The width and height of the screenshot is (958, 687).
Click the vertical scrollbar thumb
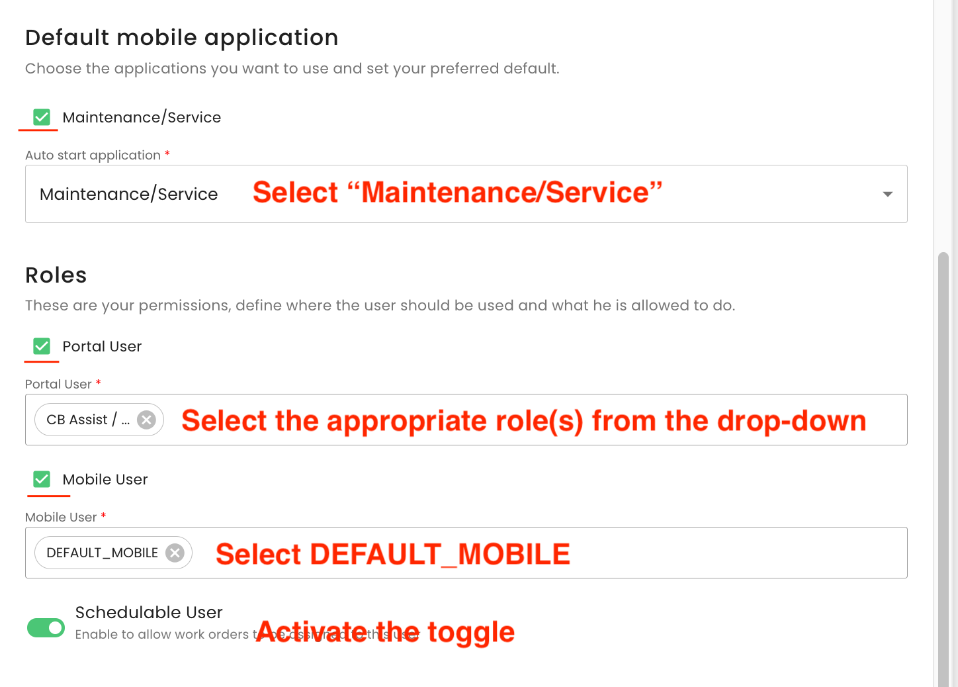(x=943, y=463)
